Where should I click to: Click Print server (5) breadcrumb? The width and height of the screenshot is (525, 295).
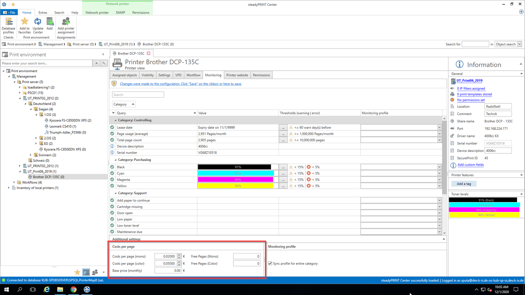[x=83, y=44]
